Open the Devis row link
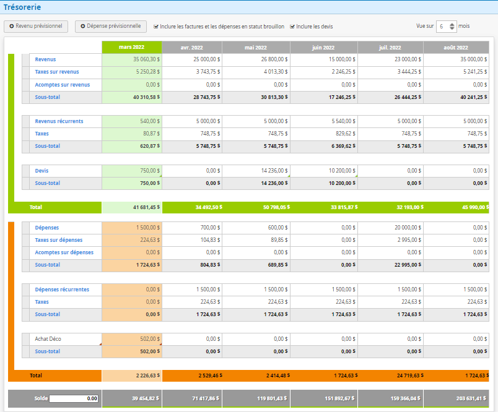This screenshot has height=412, width=498. pyautogui.click(x=41, y=171)
